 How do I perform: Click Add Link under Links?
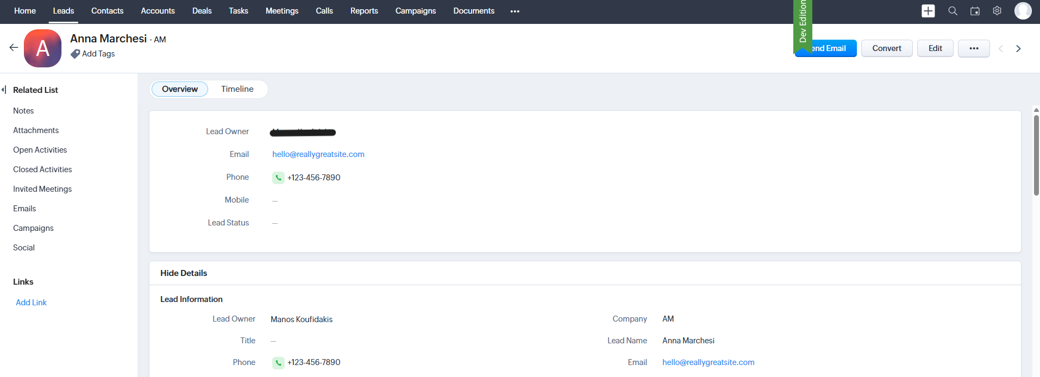(x=32, y=303)
